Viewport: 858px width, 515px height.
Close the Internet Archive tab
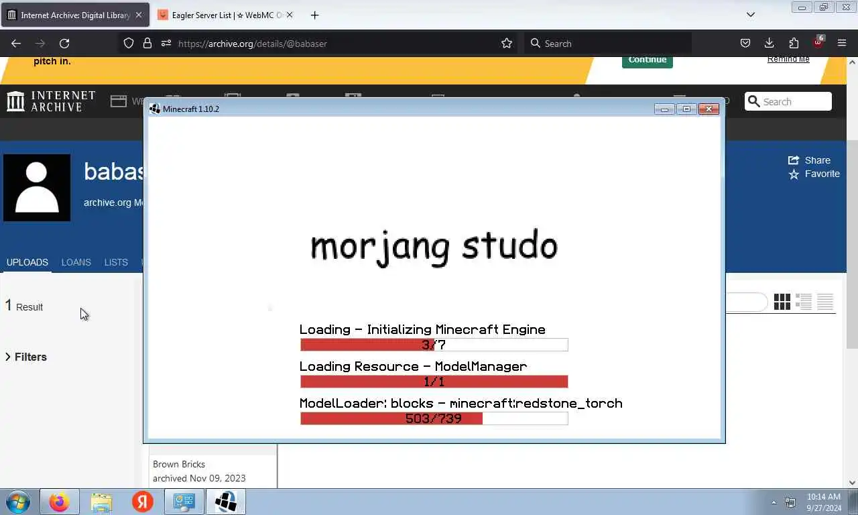(139, 15)
